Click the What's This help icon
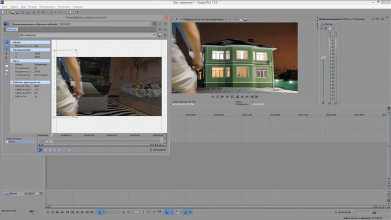 pyautogui.click(x=77, y=12)
